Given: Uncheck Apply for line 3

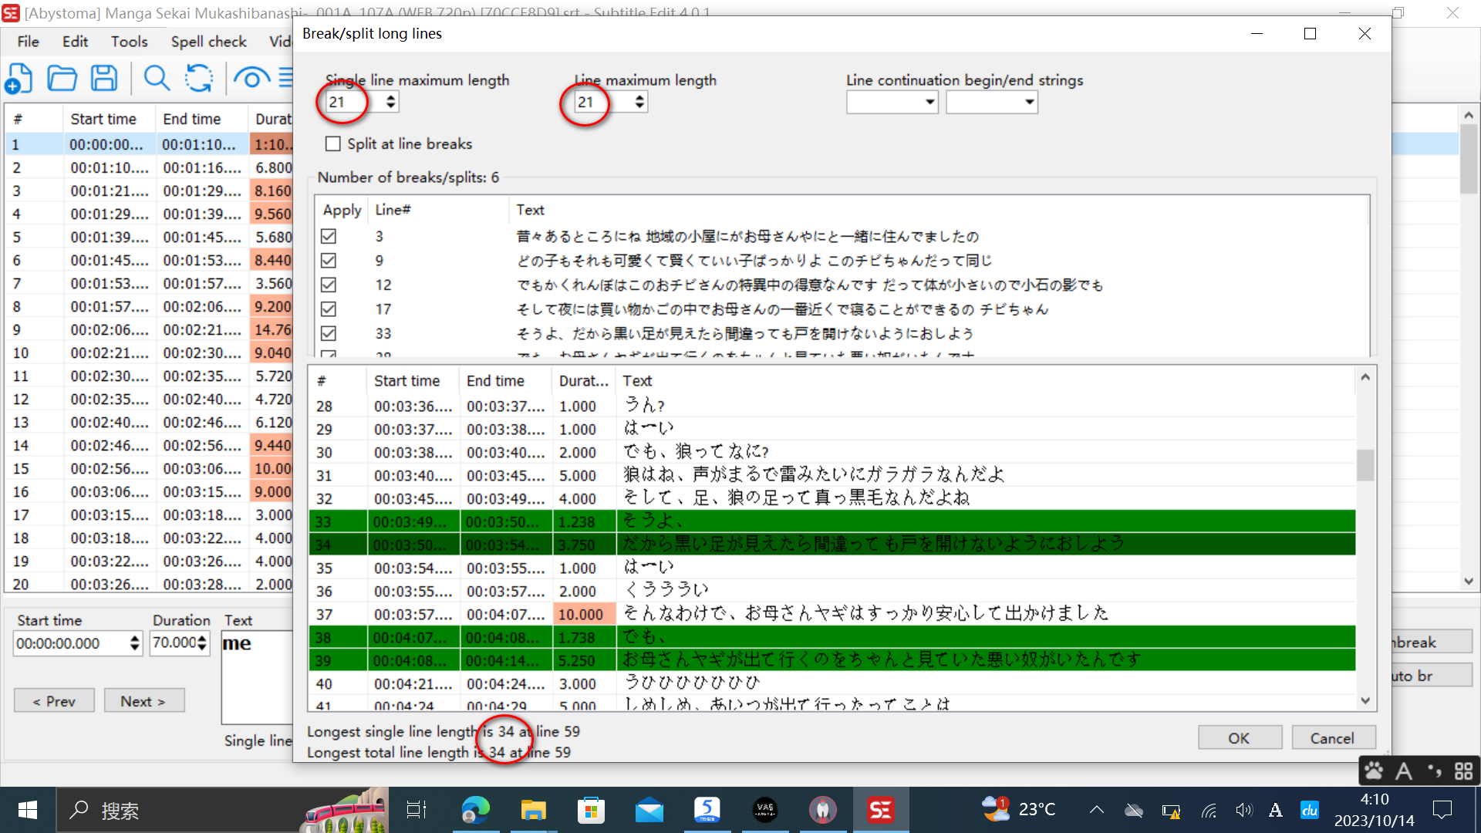Looking at the screenshot, I should click(x=329, y=236).
